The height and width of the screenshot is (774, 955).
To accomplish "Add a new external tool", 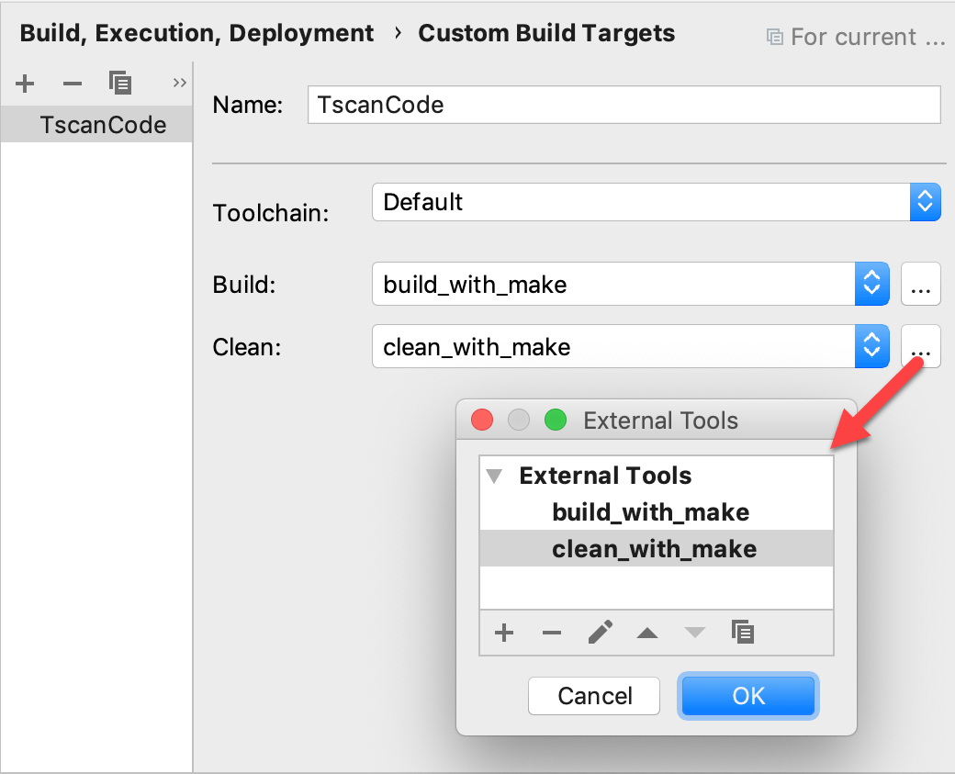I will [x=503, y=633].
